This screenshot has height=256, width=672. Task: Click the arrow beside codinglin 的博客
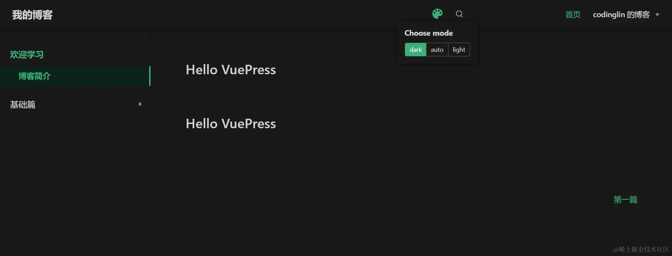pyautogui.click(x=657, y=15)
